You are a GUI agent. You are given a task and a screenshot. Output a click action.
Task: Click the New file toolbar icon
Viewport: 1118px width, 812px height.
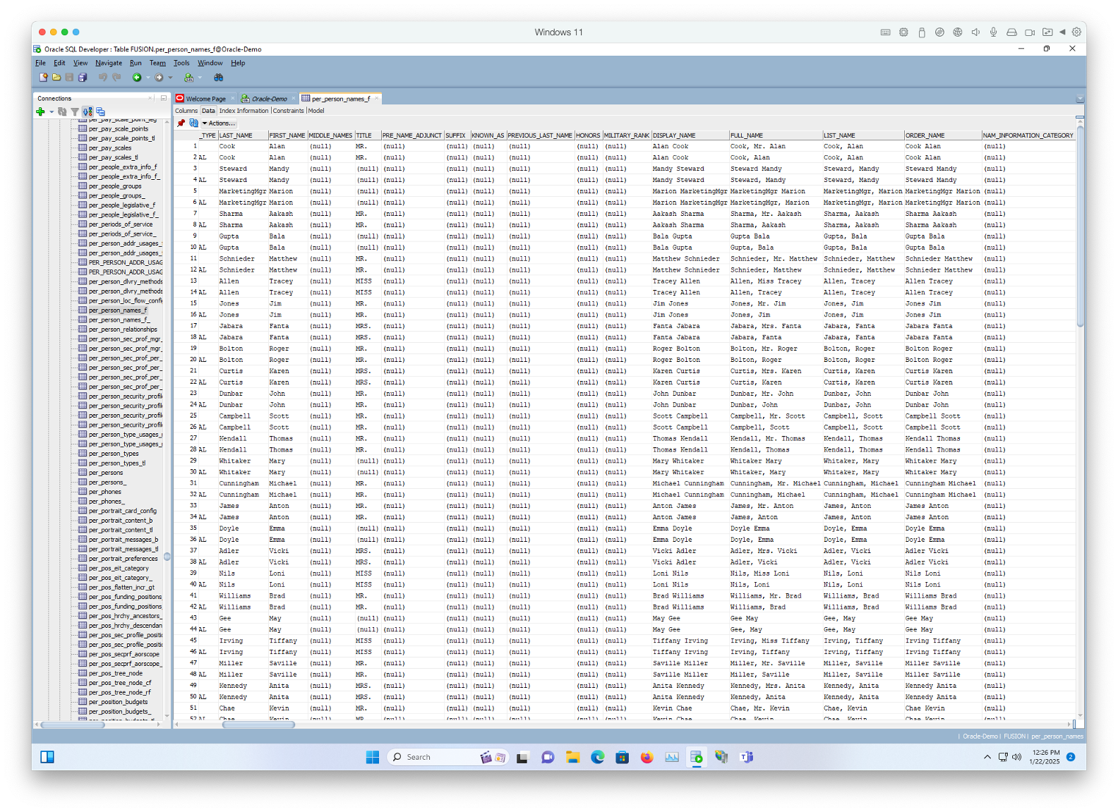point(43,78)
